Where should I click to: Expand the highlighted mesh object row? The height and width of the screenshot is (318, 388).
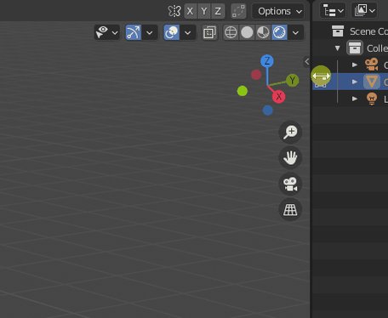tap(354, 82)
